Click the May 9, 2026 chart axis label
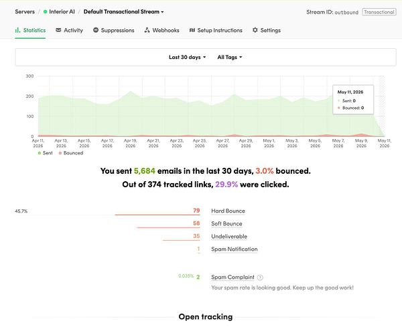The width and height of the screenshot is (402, 333). [361, 143]
